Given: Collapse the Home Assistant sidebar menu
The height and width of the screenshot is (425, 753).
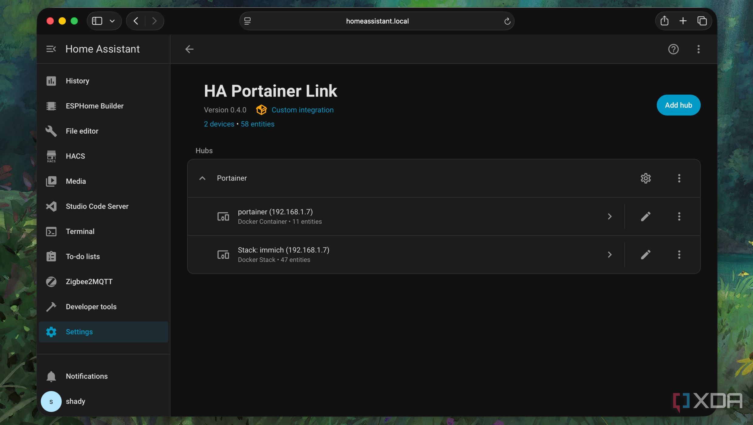Looking at the screenshot, I should click(x=51, y=49).
